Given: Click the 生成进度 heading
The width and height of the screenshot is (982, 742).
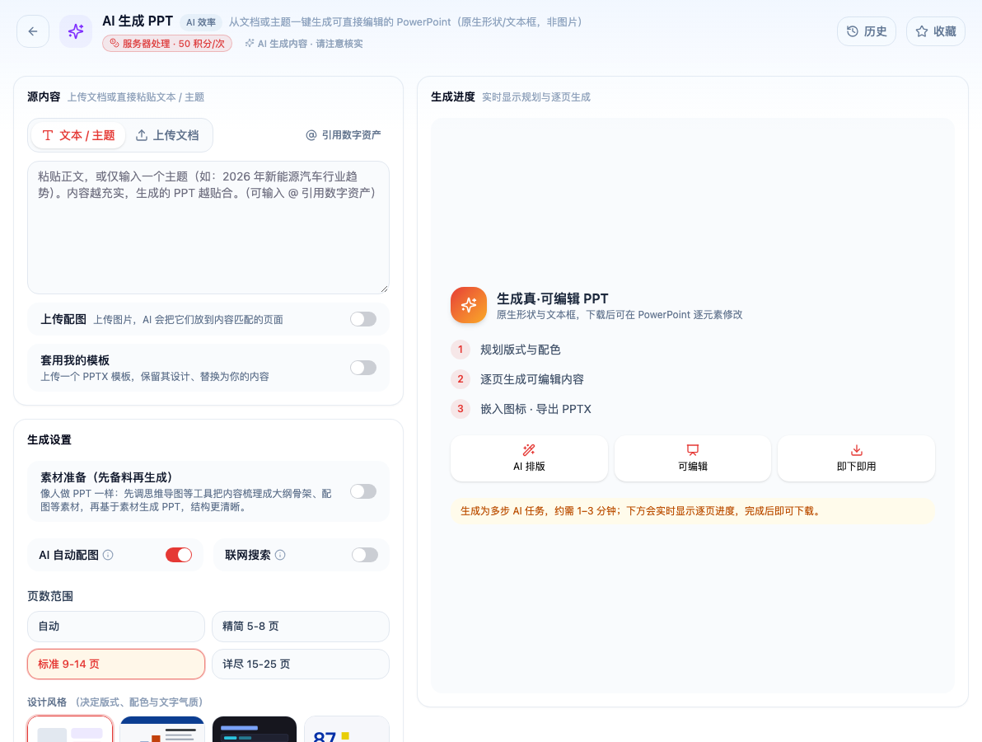Looking at the screenshot, I should 453,96.
